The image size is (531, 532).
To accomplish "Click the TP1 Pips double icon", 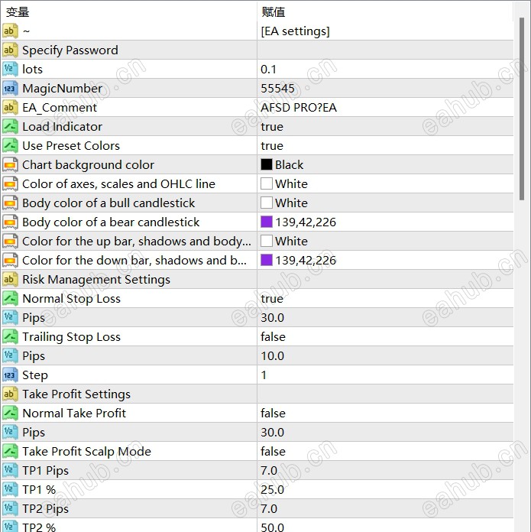I will (x=10, y=471).
